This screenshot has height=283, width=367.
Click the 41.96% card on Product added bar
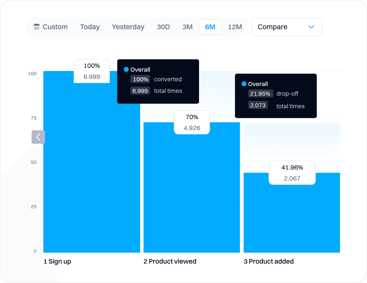pyautogui.click(x=292, y=172)
